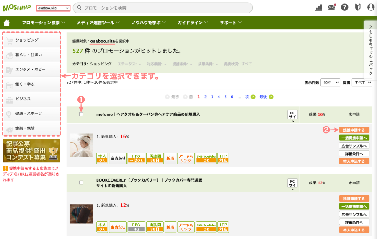Open the mofumo promotion title
This screenshot has height=239, width=377.
(x=148, y=114)
